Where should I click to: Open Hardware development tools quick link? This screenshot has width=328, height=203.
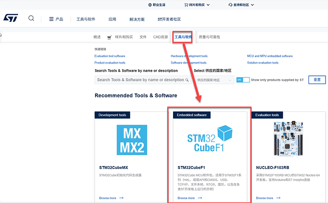[x=189, y=56]
